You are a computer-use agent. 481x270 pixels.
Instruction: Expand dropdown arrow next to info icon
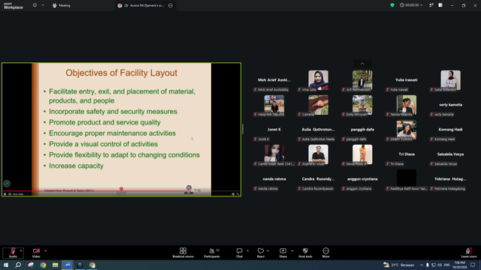tap(43, 5)
